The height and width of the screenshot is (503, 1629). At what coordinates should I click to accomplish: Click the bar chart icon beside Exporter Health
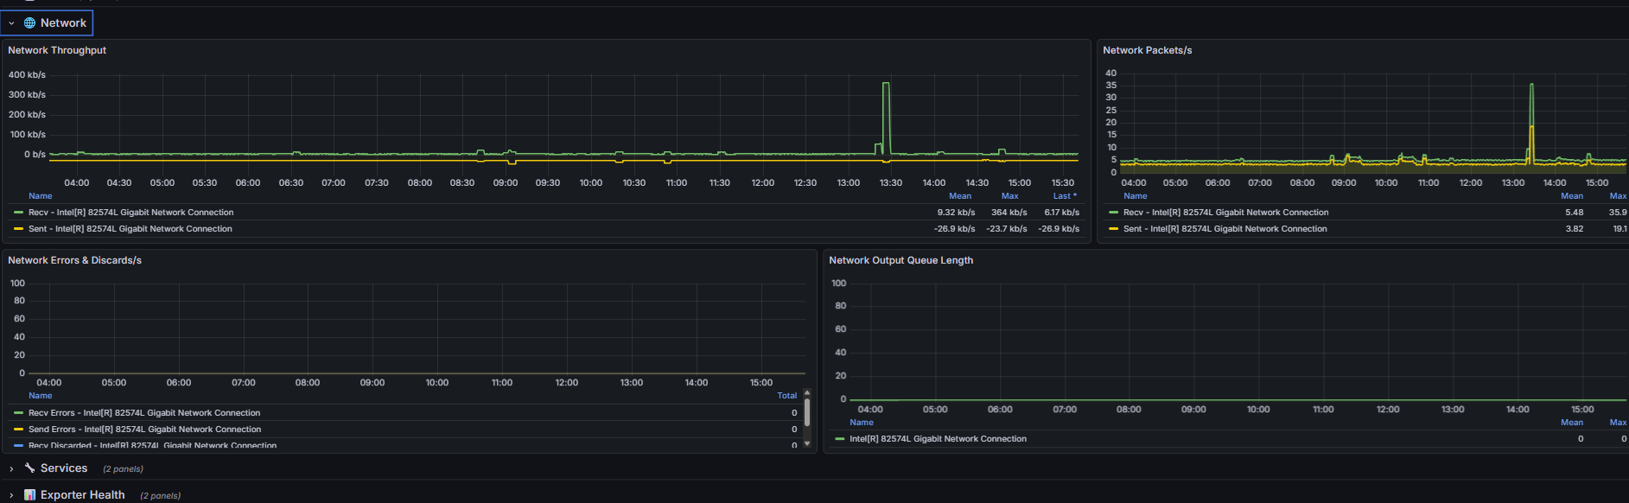coord(29,495)
